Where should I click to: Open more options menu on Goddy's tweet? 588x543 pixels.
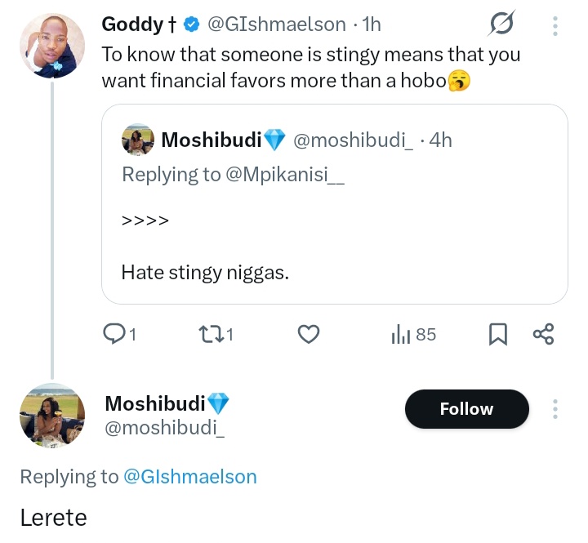pyautogui.click(x=555, y=26)
